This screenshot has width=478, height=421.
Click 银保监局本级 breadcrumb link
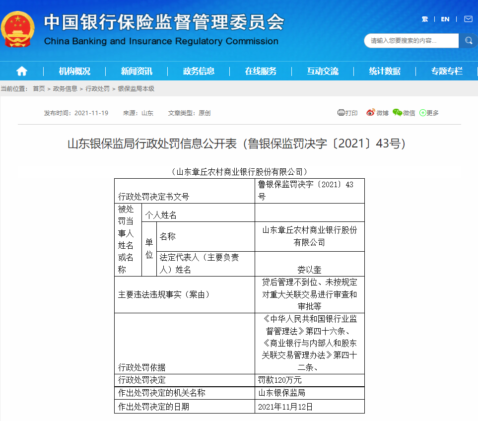click(137, 89)
